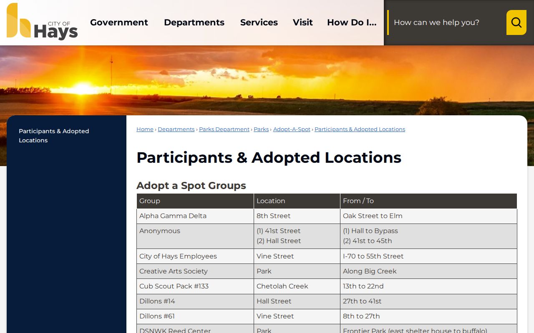Click the 'Adopt a Spot Groups' heading

pyautogui.click(x=191, y=186)
